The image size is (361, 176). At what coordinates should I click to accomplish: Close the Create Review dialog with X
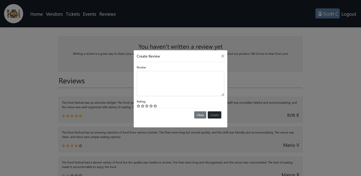click(223, 56)
